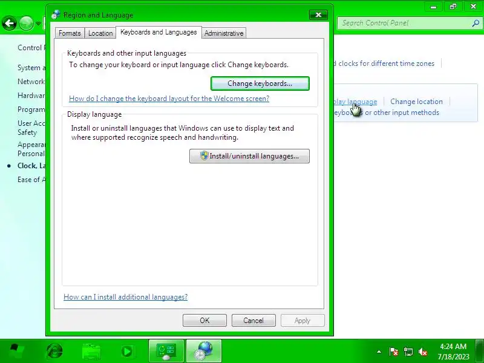Screen dimensions: 484x363
Task: Switch to Control Panel taskbar button
Action: point(166,352)
